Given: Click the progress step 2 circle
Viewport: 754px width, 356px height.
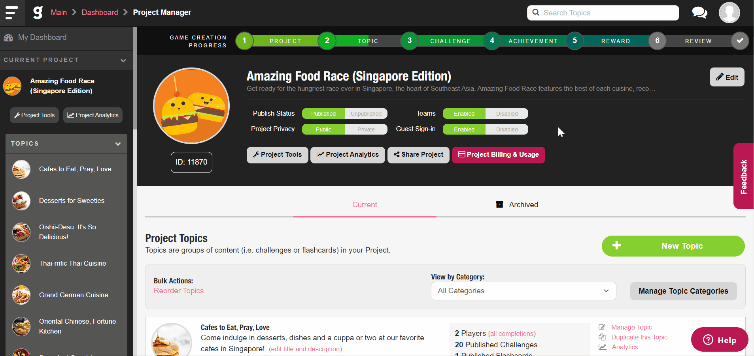Looking at the screenshot, I should (327, 41).
